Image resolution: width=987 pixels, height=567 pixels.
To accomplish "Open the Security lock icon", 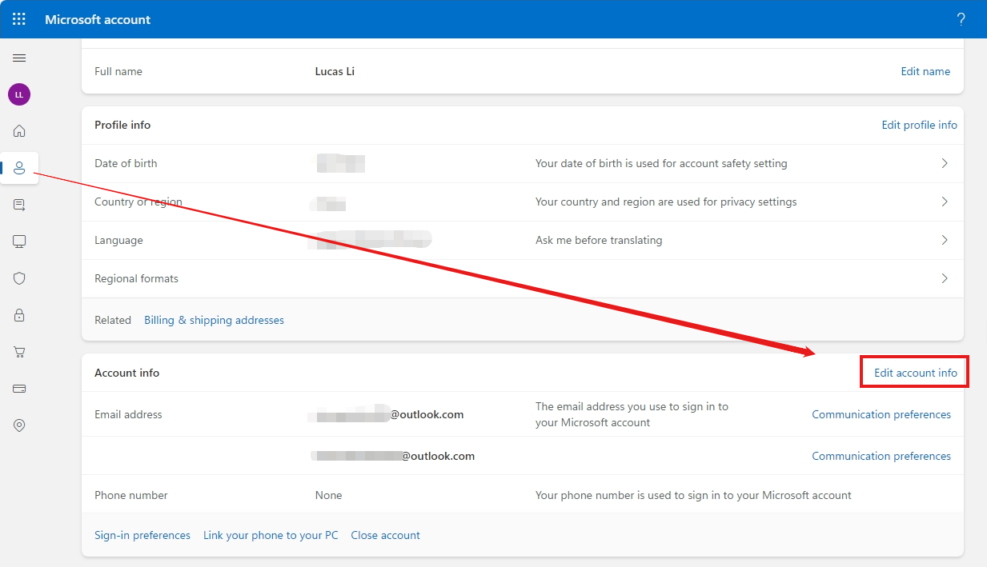I will (x=18, y=315).
